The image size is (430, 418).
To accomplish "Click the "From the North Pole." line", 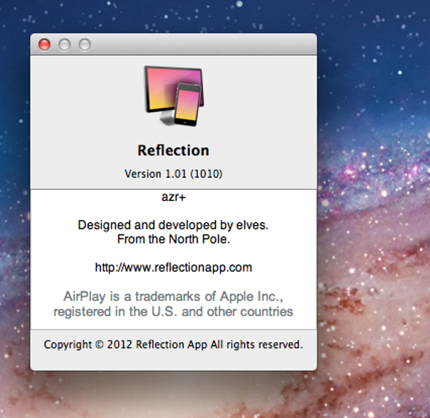I will coord(174,239).
